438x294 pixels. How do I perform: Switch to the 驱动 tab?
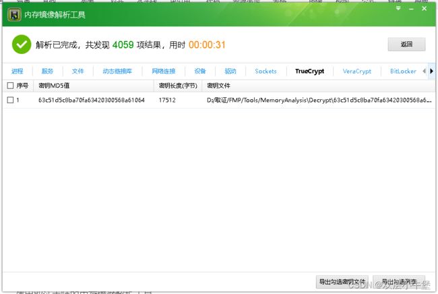pyautogui.click(x=230, y=71)
